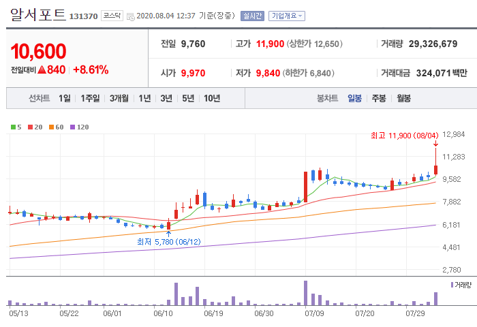Click the clock icon beside the date
Viewport: 477px width, 327px height.
tap(131, 17)
